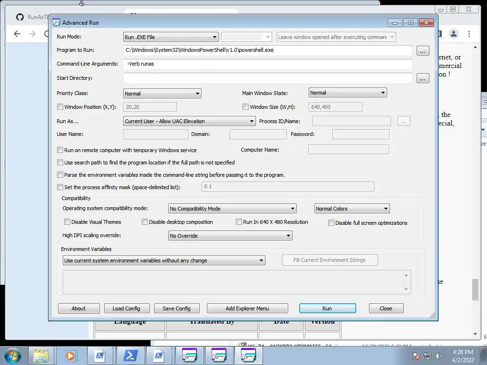Open the Run As dropdown
Screen dimensions: 487x365
[x=189, y=121]
